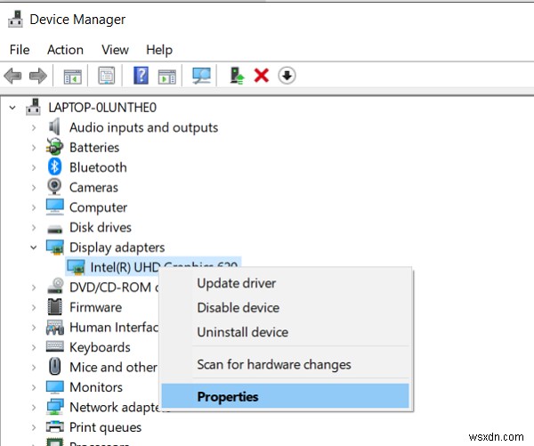Click the Intel(R) UHD Graphics adapter icon

coord(76,267)
